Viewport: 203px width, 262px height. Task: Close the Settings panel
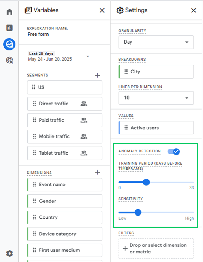tap(194, 10)
